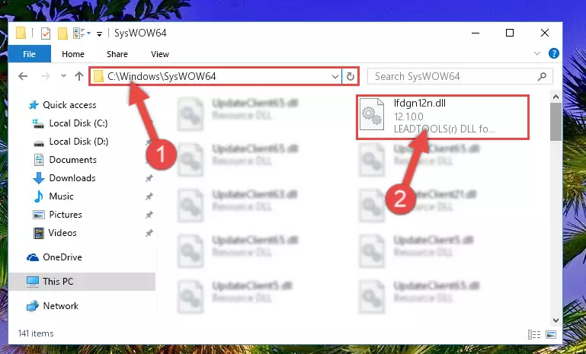This screenshot has height=354, width=586.
Task: Click the Downloads arrow icon in sidebar
Action: coord(39,178)
